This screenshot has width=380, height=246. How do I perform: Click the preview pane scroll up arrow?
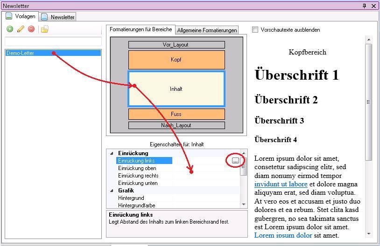pyautogui.click(x=369, y=40)
